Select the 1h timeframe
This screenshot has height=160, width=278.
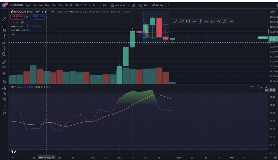(x=66, y=5)
